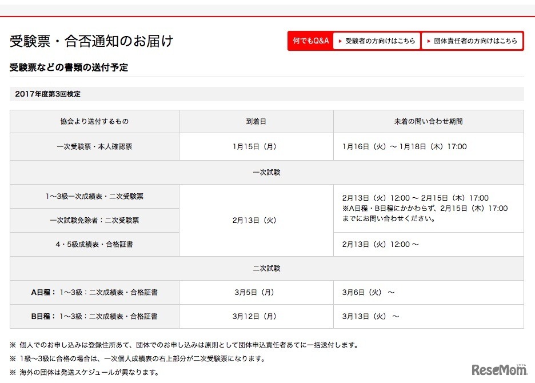535x383 pixels.
Task: Open the 受験者の方向けはこちら button
Action: pyautogui.click(x=376, y=41)
